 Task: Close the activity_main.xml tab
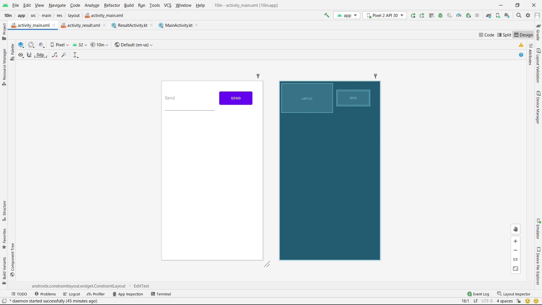click(x=54, y=25)
